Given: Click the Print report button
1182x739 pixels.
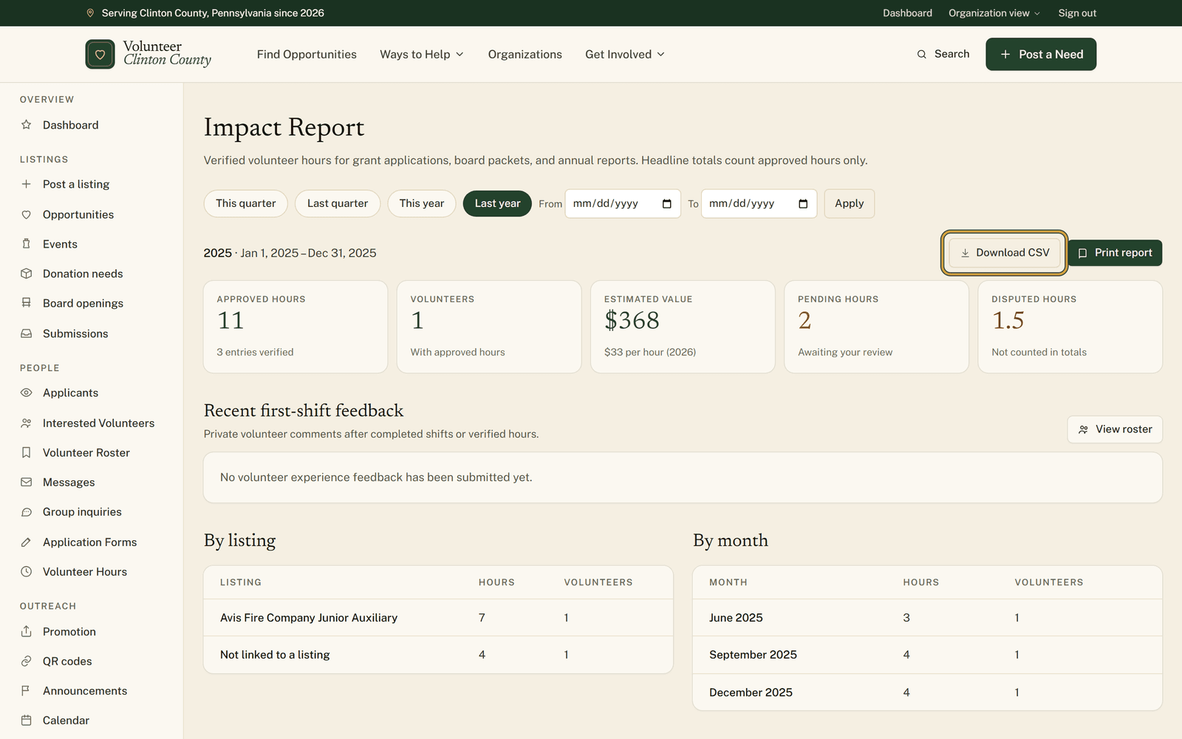Looking at the screenshot, I should [x=1115, y=253].
